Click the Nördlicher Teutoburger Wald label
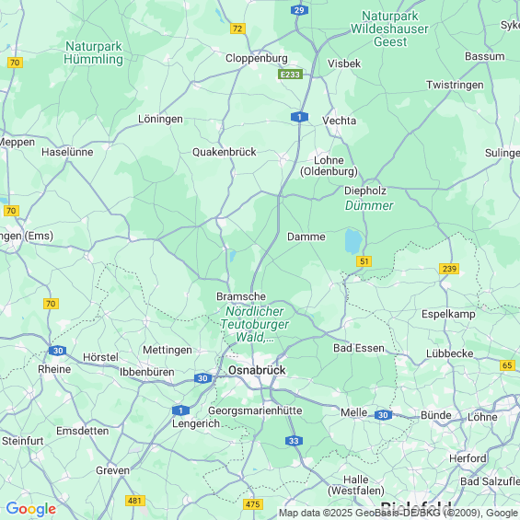 pyautogui.click(x=255, y=324)
